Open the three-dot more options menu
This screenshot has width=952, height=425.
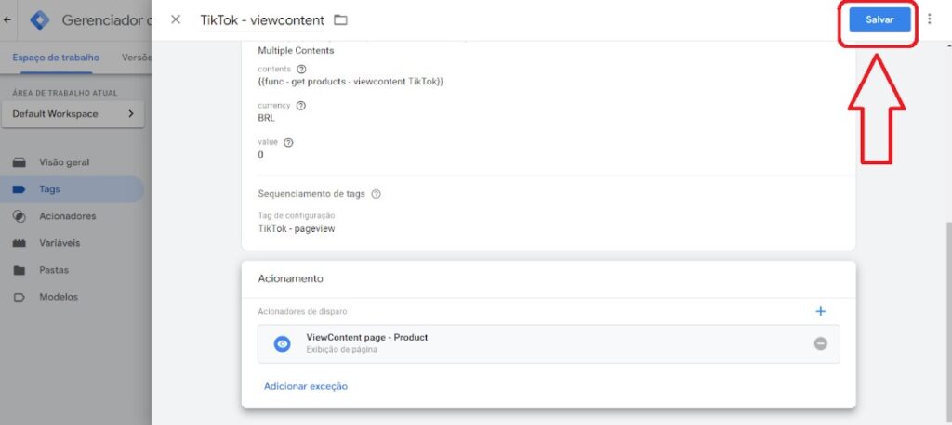click(x=930, y=19)
